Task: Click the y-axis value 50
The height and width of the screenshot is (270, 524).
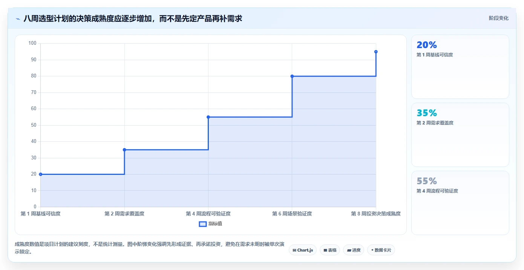Action: (34, 125)
